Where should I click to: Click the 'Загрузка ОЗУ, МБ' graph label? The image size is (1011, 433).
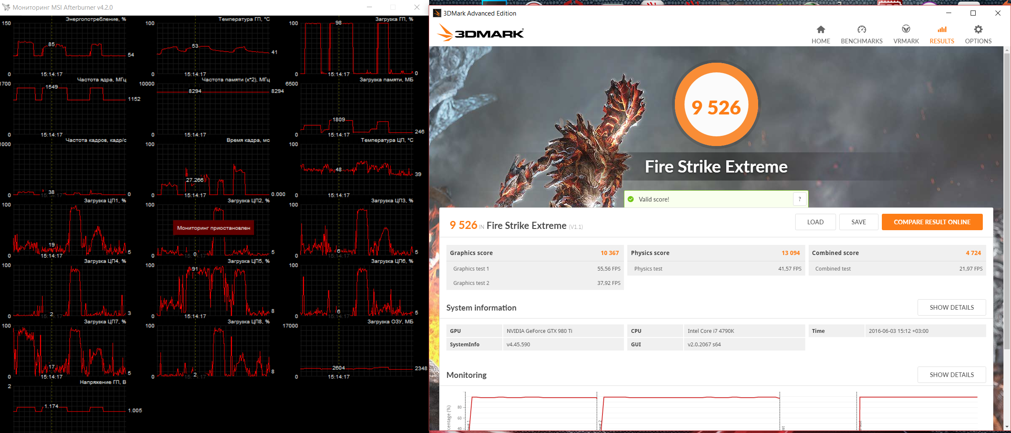pyautogui.click(x=390, y=322)
